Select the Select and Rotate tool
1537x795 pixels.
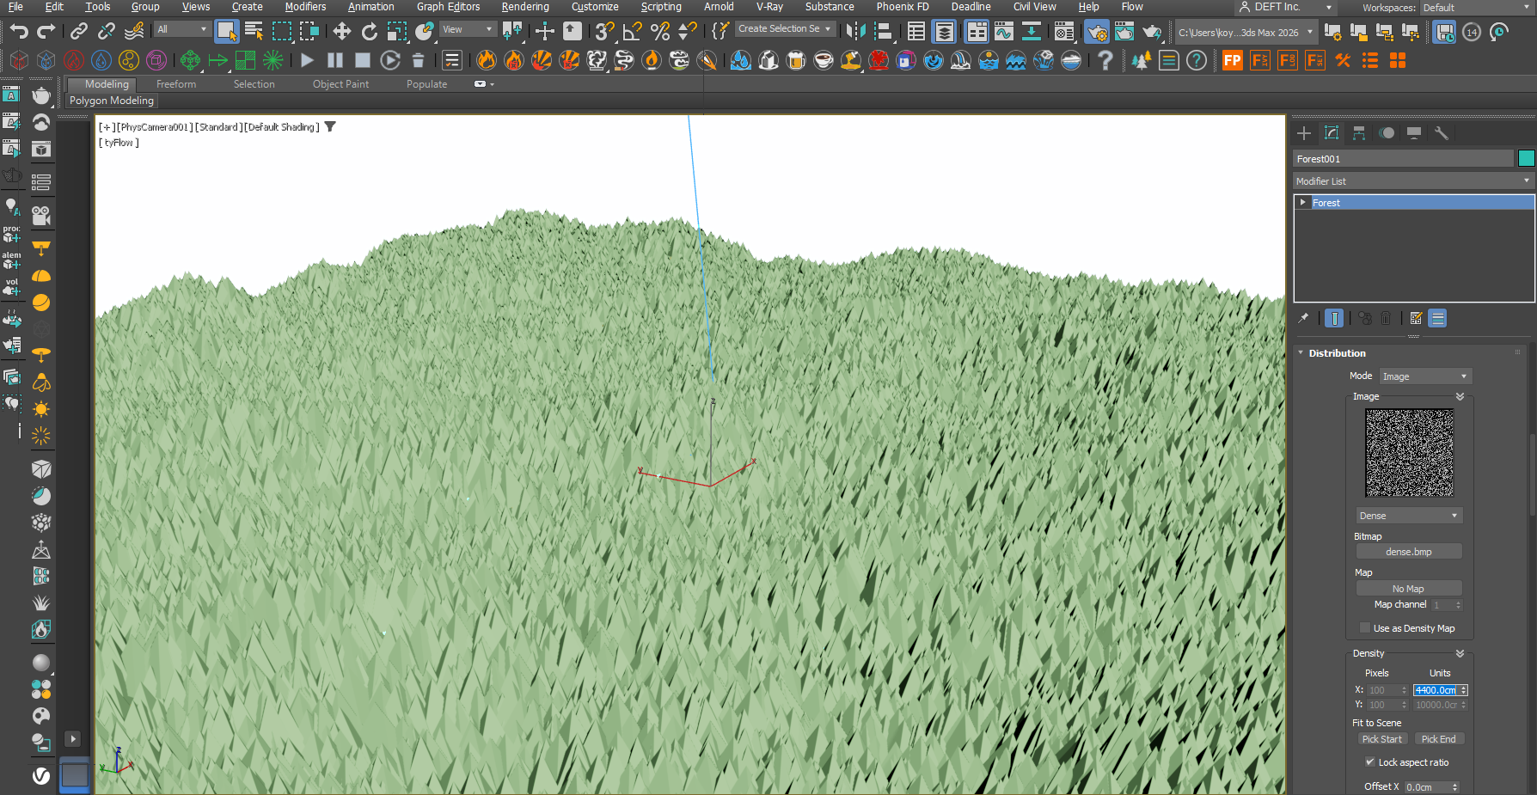pos(369,31)
